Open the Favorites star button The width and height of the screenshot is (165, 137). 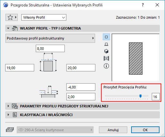(12, 17)
